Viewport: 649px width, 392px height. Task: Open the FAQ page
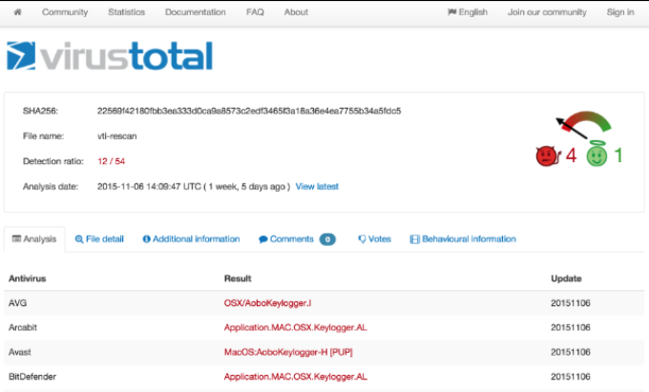click(x=255, y=12)
